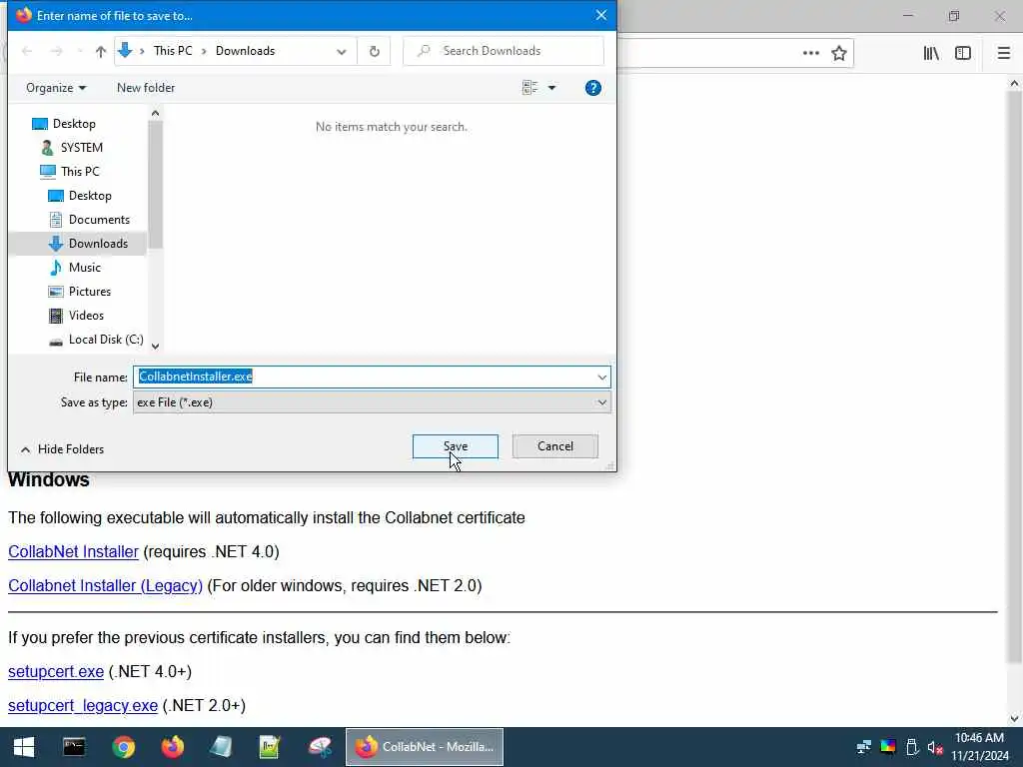Click the Search Downloads field
1023x767 pixels.
tap(504, 51)
